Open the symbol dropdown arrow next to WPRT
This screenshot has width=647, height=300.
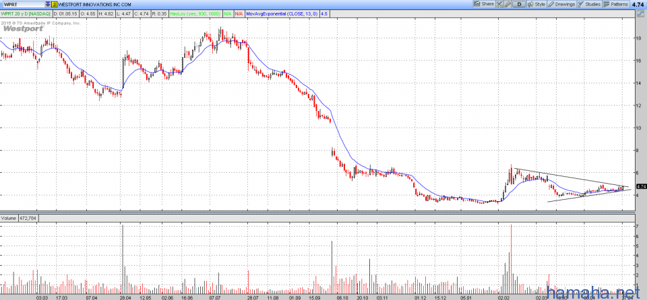(x=49, y=4)
